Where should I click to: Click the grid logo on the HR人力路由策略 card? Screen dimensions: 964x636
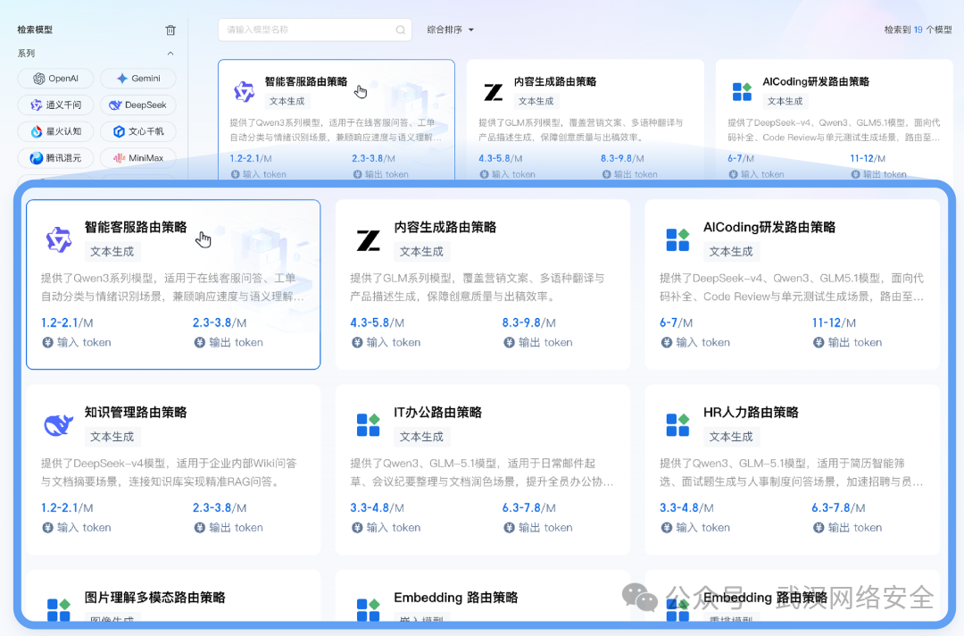coord(677,424)
